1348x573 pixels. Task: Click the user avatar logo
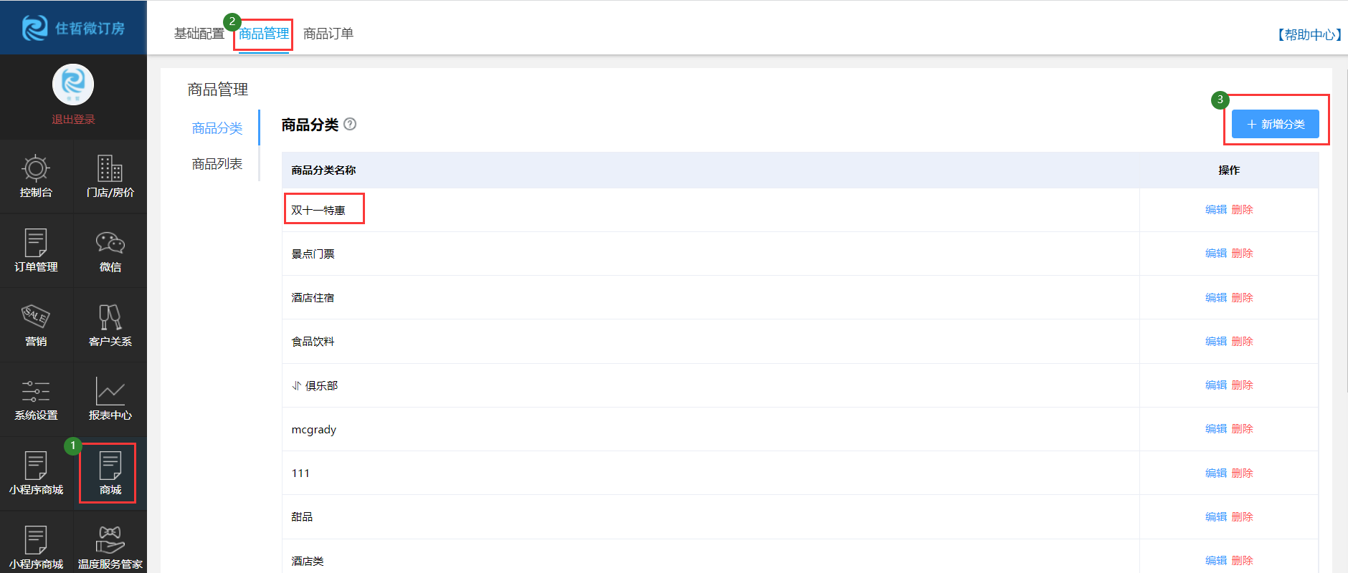[x=73, y=85]
